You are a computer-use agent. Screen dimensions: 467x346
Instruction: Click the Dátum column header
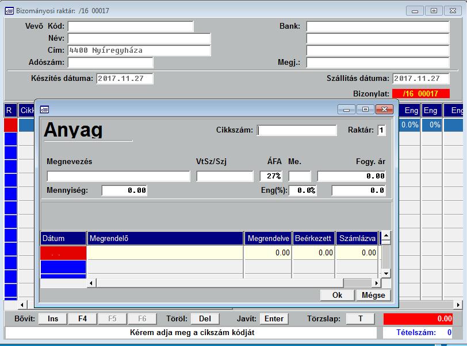tap(63, 238)
